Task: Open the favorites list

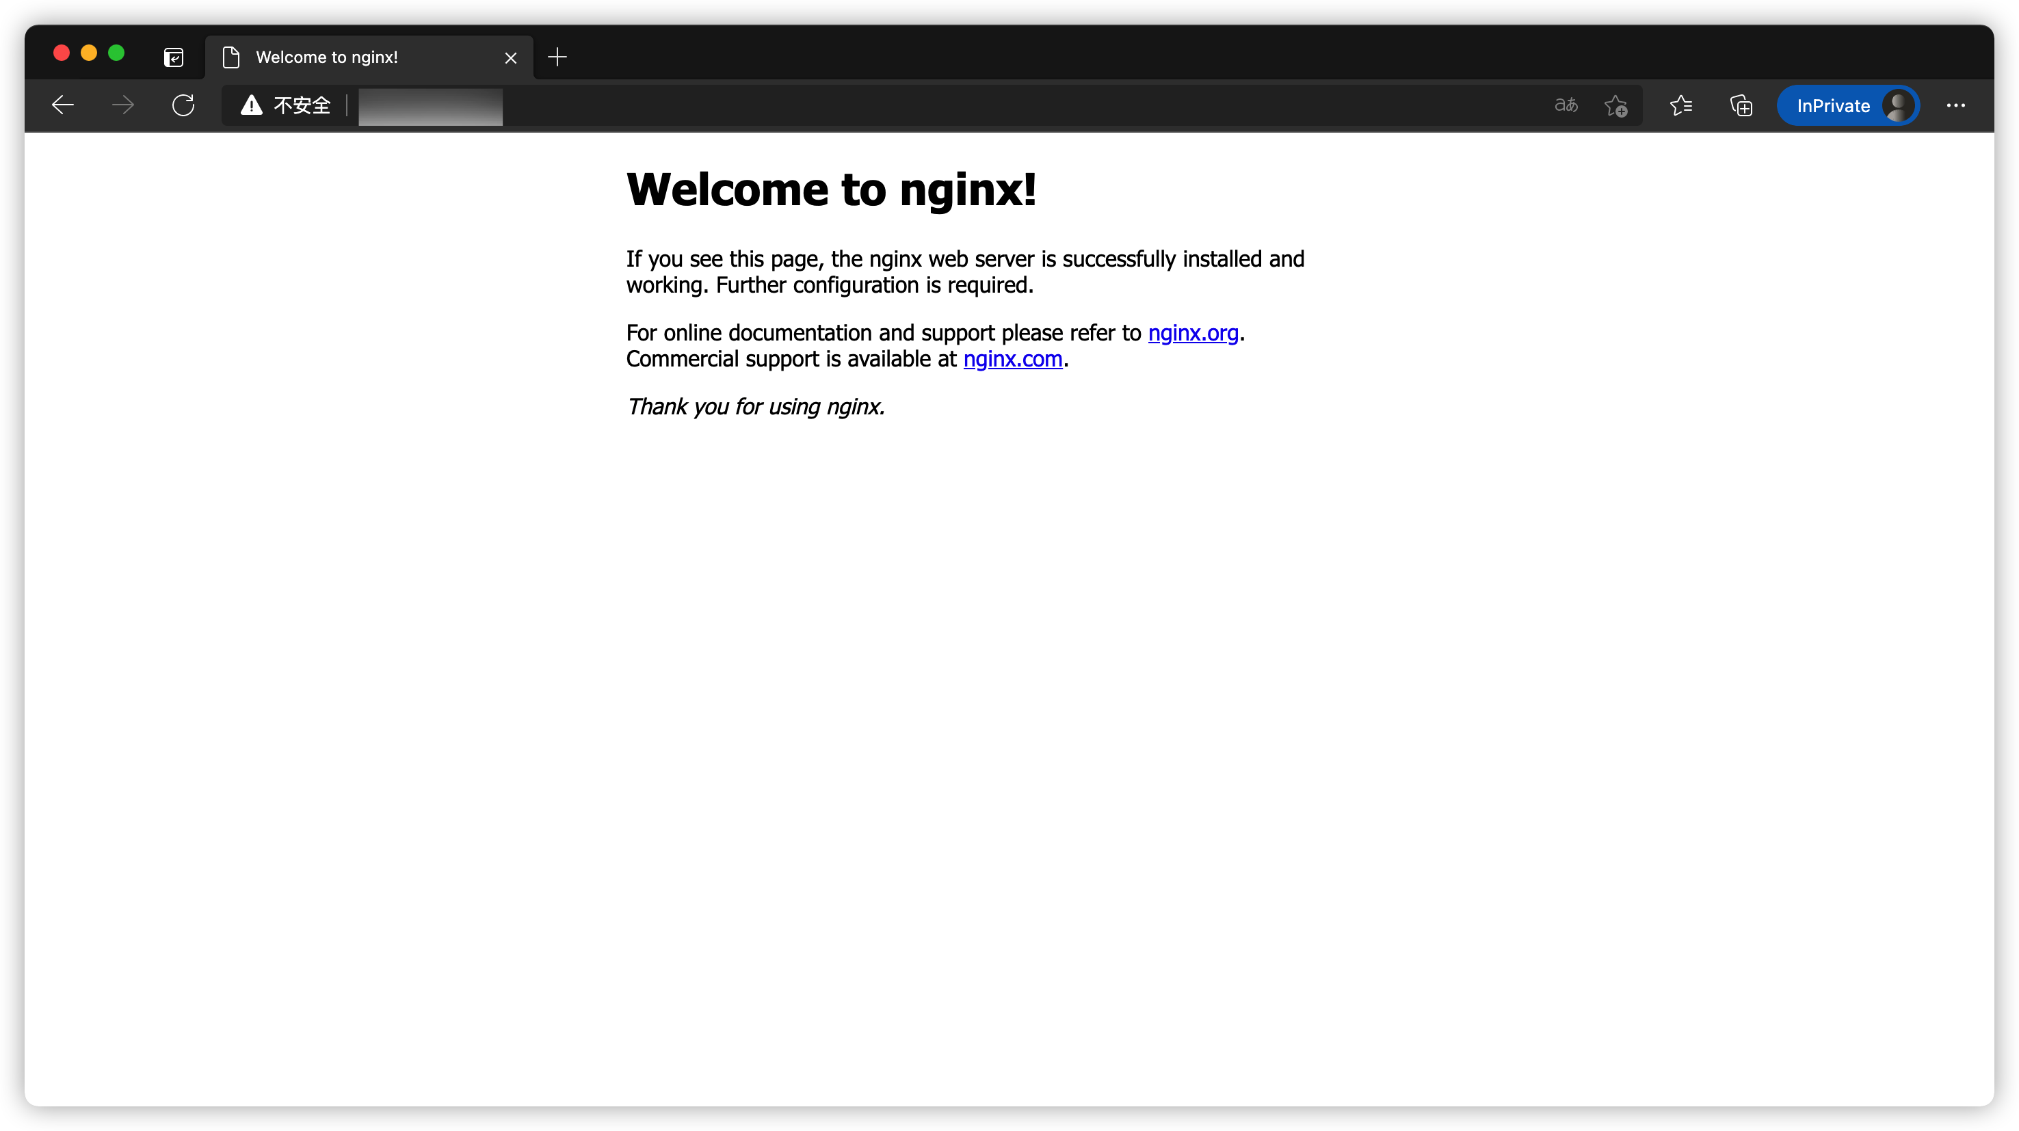Action: tap(1680, 105)
